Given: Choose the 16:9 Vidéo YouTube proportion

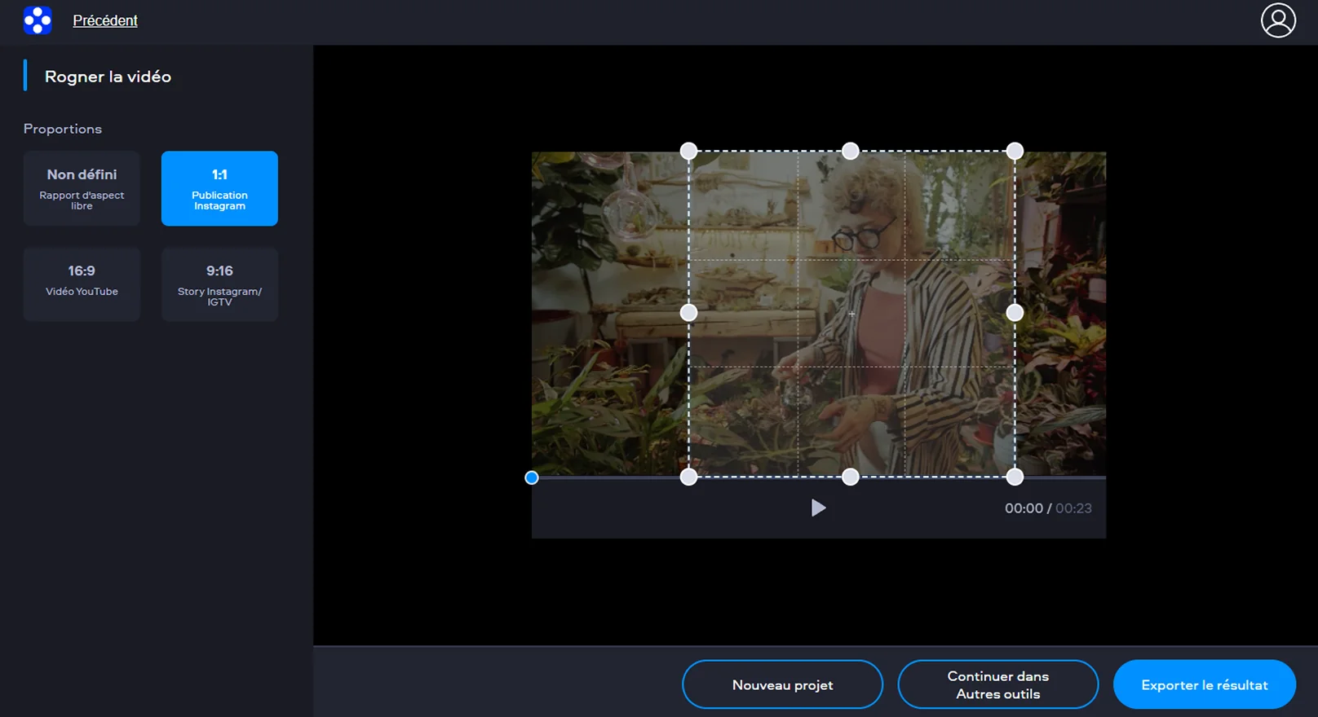Looking at the screenshot, I should click(82, 284).
